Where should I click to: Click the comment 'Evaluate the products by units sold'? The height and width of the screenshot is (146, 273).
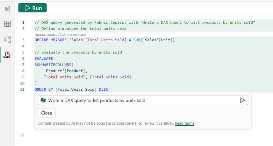(78, 52)
